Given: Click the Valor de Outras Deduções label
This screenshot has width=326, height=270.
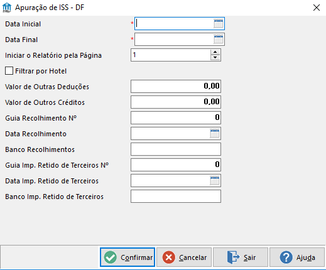Looking at the screenshot, I should (x=47, y=87).
